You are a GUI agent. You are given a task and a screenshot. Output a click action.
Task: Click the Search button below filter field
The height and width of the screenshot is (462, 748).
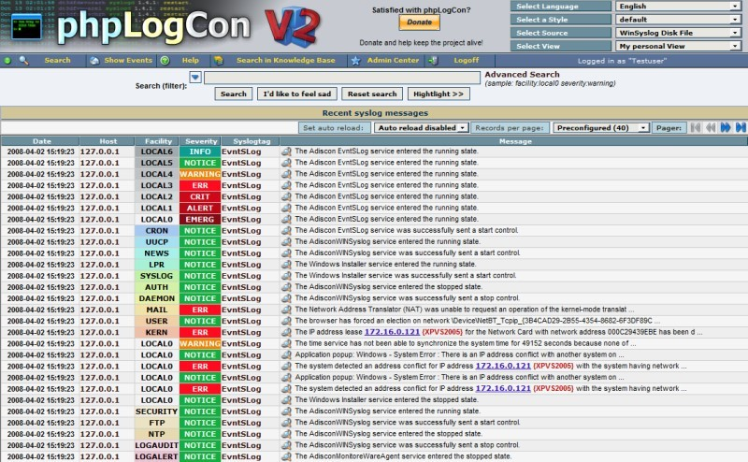[233, 94]
